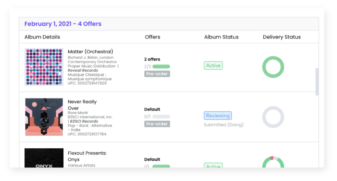
Task: Open the Flexout Presents: Onyx album cover
Action: tap(44, 158)
